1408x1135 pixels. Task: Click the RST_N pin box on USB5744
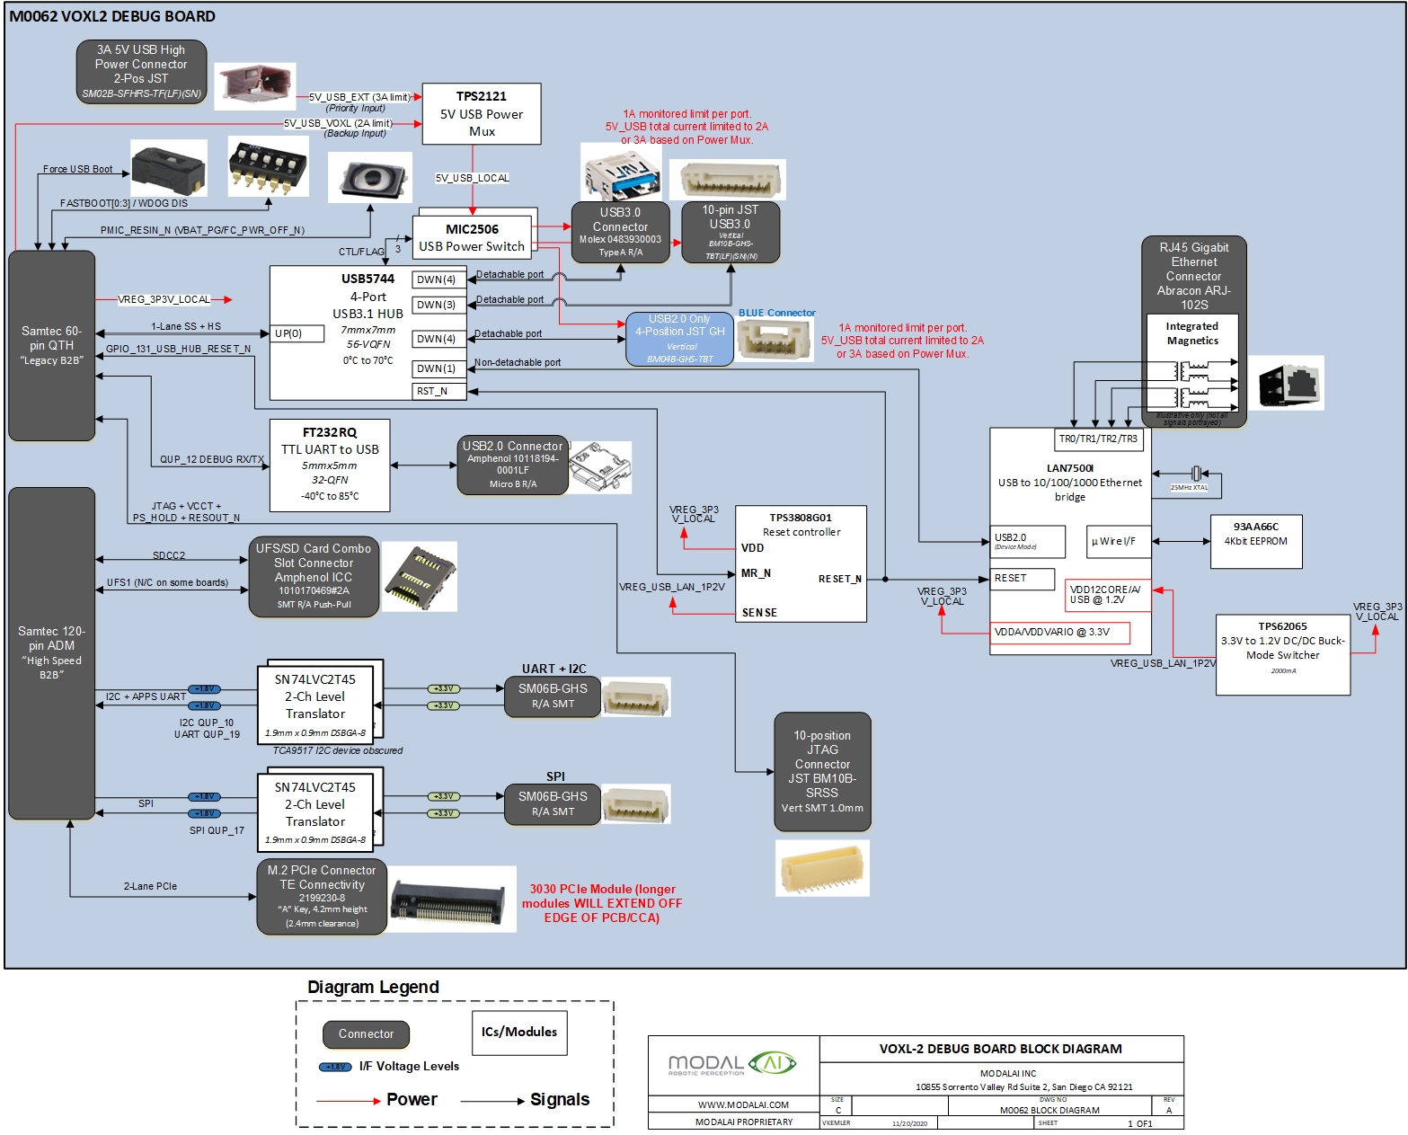pos(440,391)
